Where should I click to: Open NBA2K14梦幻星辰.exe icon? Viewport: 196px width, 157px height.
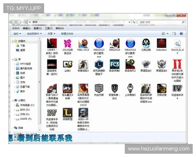coord(130,43)
